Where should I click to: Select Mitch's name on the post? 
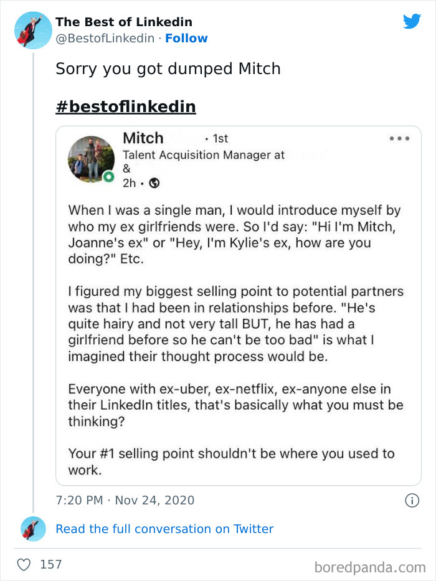click(x=143, y=138)
